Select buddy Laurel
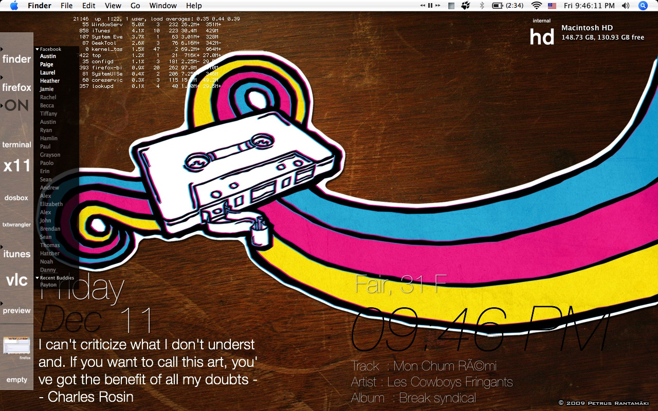 pos(47,73)
